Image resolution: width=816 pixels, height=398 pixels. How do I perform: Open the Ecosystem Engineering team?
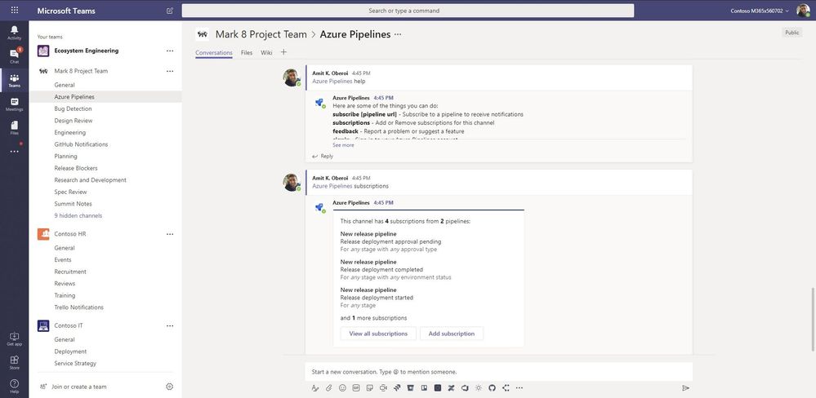(87, 51)
